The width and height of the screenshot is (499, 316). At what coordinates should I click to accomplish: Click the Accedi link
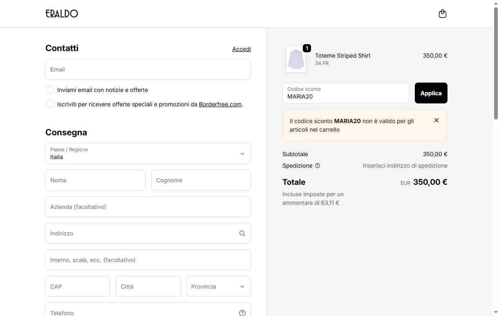(242, 49)
